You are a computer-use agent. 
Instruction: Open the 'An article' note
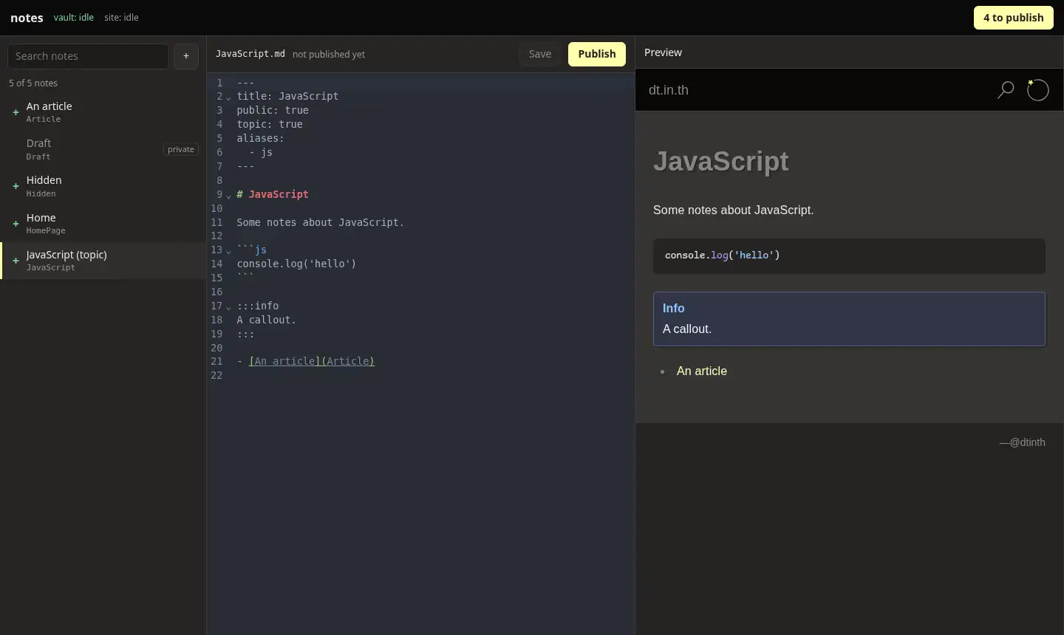(103, 112)
